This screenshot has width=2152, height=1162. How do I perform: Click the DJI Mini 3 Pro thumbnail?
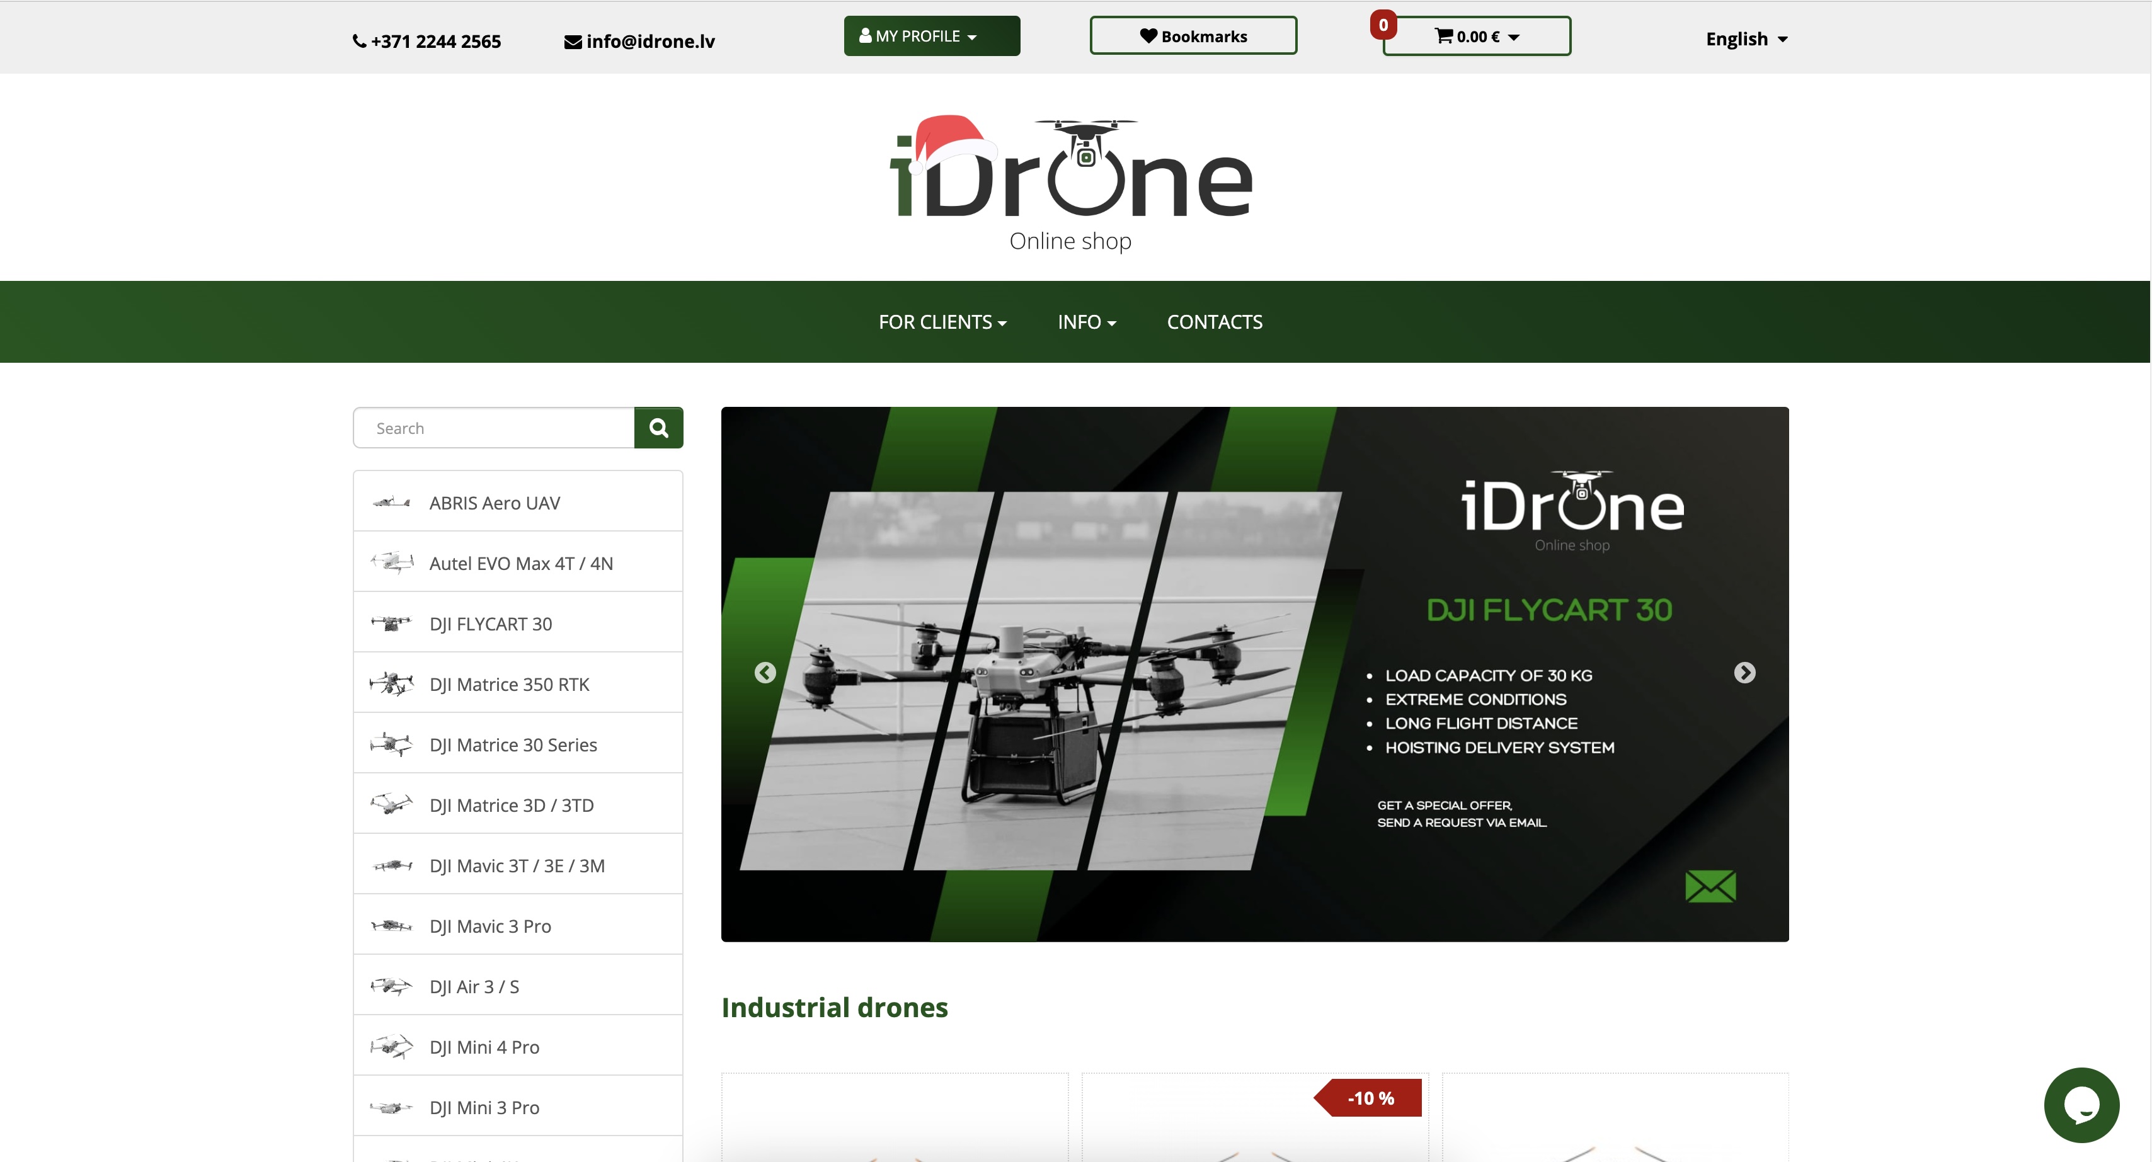[x=391, y=1108]
